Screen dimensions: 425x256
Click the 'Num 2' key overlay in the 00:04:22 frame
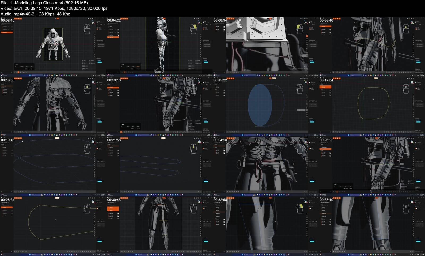159,72
